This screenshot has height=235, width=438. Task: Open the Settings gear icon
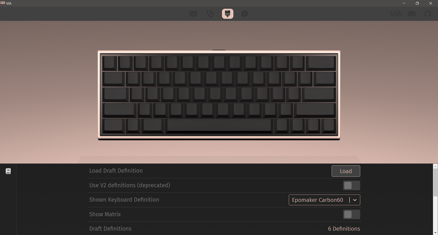pyautogui.click(x=244, y=14)
